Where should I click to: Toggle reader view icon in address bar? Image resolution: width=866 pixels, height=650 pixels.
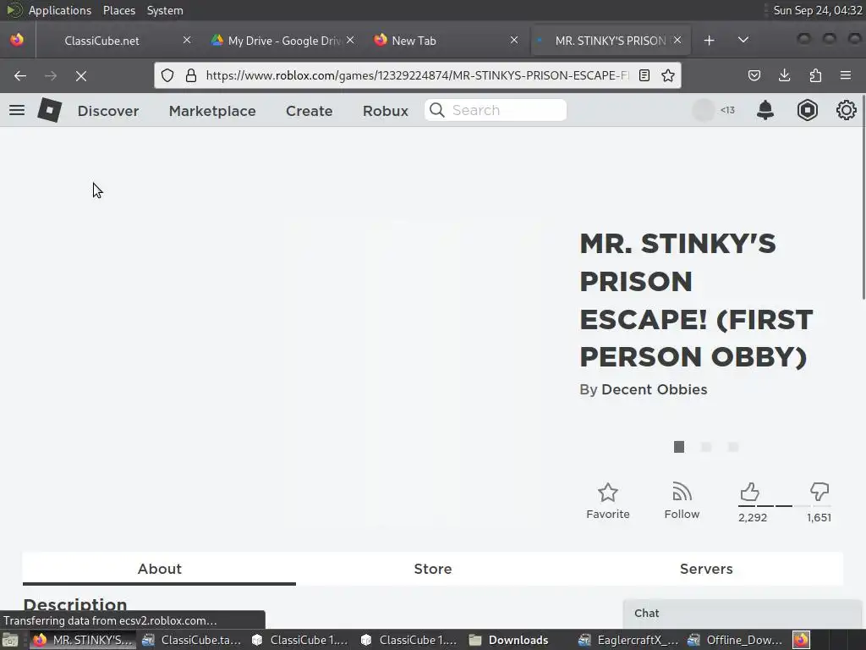(644, 75)
